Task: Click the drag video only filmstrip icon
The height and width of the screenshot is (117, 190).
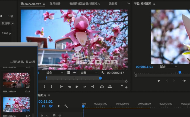Action: pyautogui.click(x=68, y=73)
